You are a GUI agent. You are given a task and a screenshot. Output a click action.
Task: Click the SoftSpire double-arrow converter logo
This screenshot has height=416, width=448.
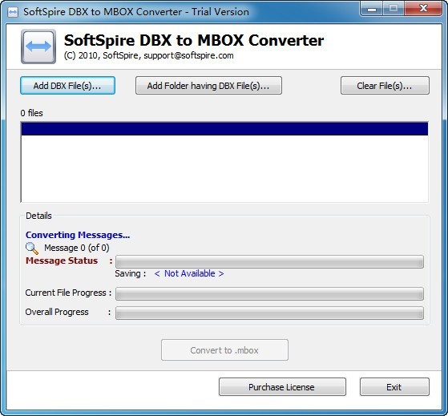[38, 46]
